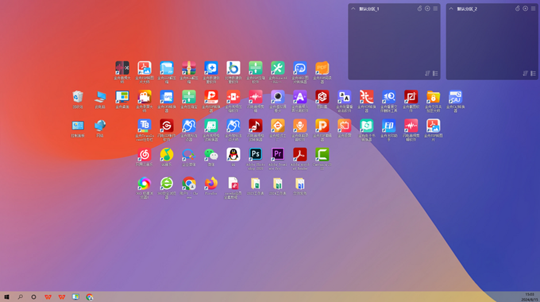Select the Camtasia 2022 shortcut

322,155
